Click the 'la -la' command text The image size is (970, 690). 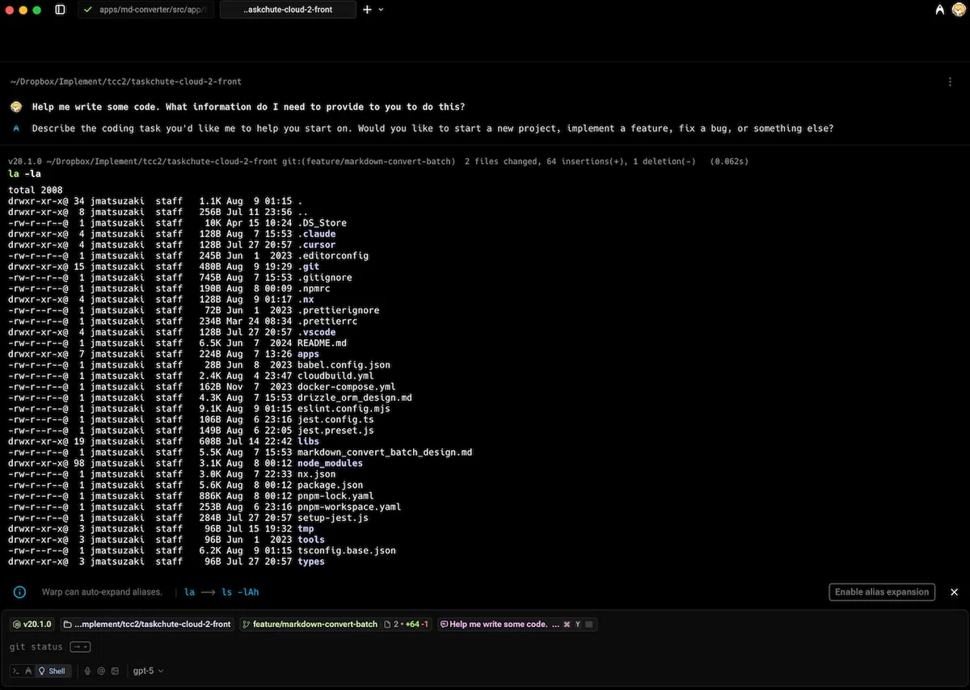tap(24, 174)
